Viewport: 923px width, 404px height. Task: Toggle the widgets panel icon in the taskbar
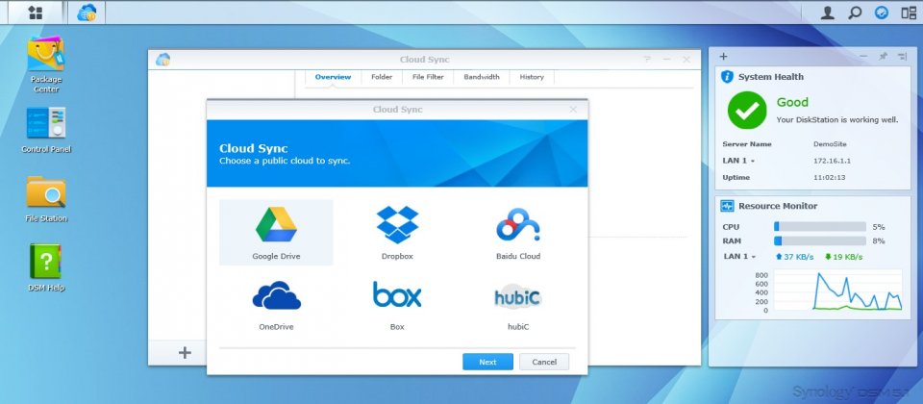[909, 13]
